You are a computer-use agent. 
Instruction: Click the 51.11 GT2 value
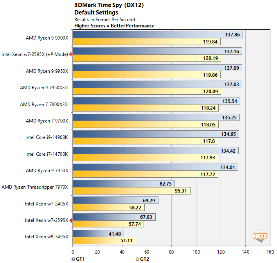click(x=126, y=241)
